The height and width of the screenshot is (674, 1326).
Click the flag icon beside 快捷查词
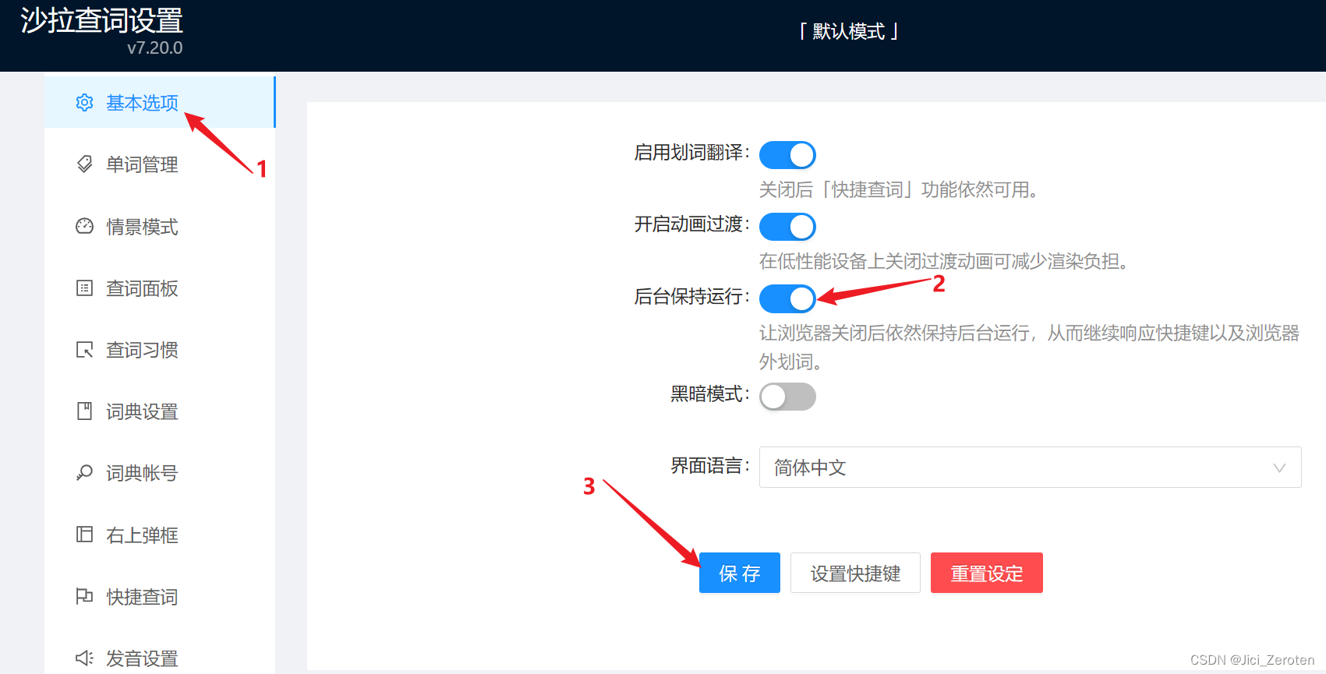coord(84,597)
